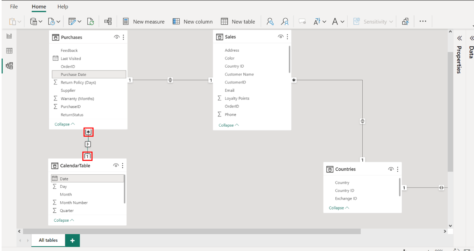Image resolution: width=474 pixels, height=251 pixels.
Task: Select the Model view sidebar icon
Action: coord(9,66)
